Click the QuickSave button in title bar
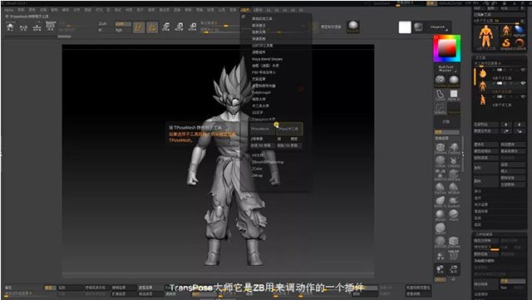 point(382,3)
